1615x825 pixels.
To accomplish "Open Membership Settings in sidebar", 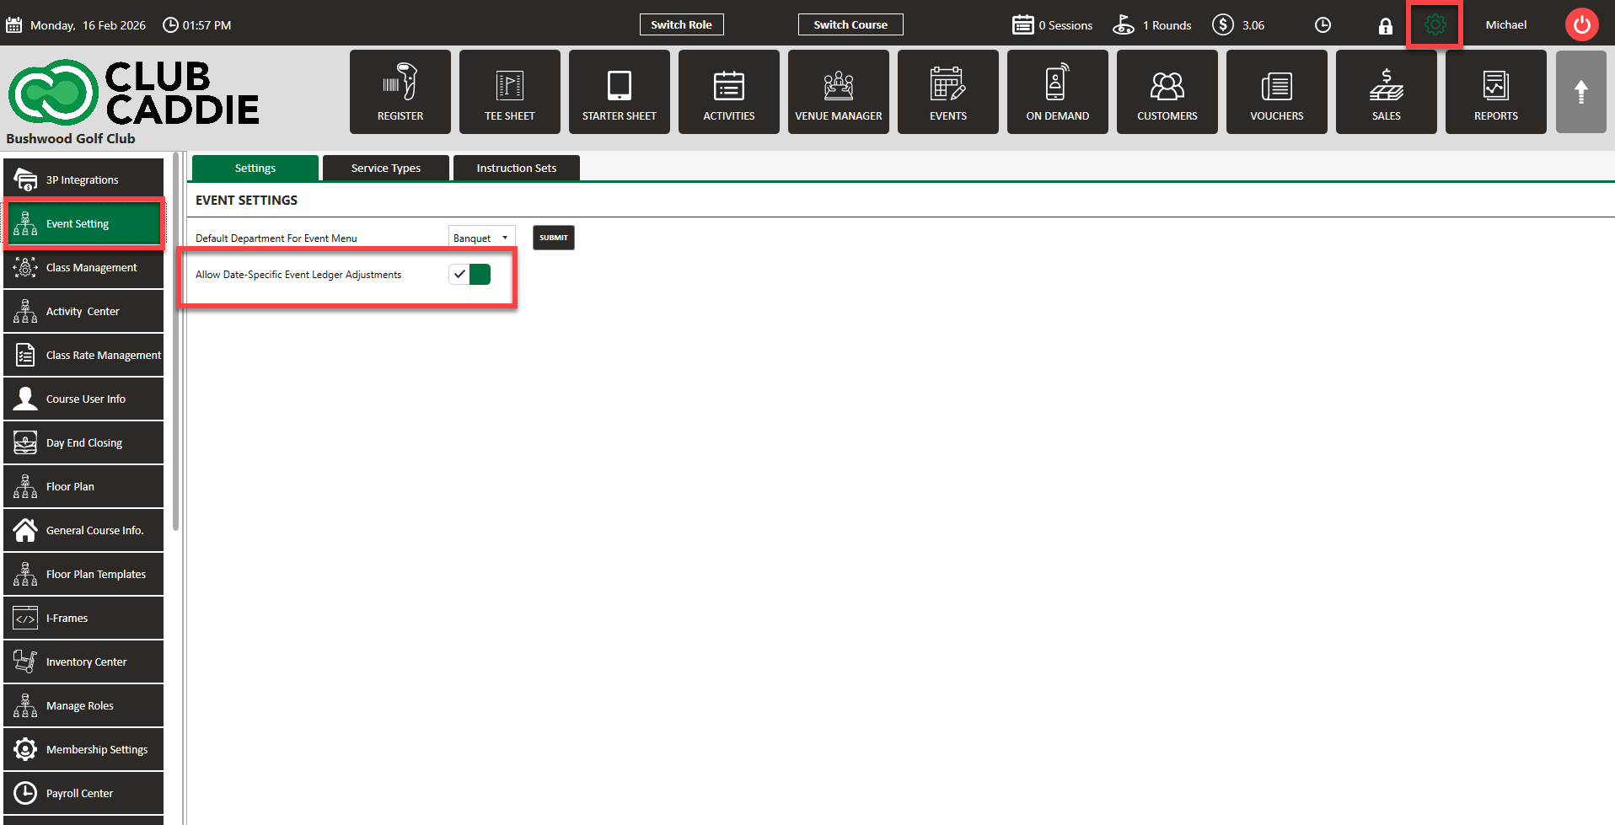I will [x=83, y=750].
